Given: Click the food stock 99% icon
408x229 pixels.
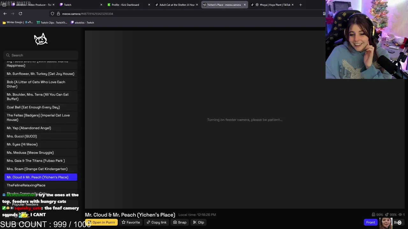Looking at the screenshot, I should click(374, 215).
